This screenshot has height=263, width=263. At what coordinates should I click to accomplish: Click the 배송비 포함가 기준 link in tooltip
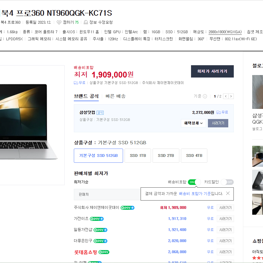coord(195,193)
